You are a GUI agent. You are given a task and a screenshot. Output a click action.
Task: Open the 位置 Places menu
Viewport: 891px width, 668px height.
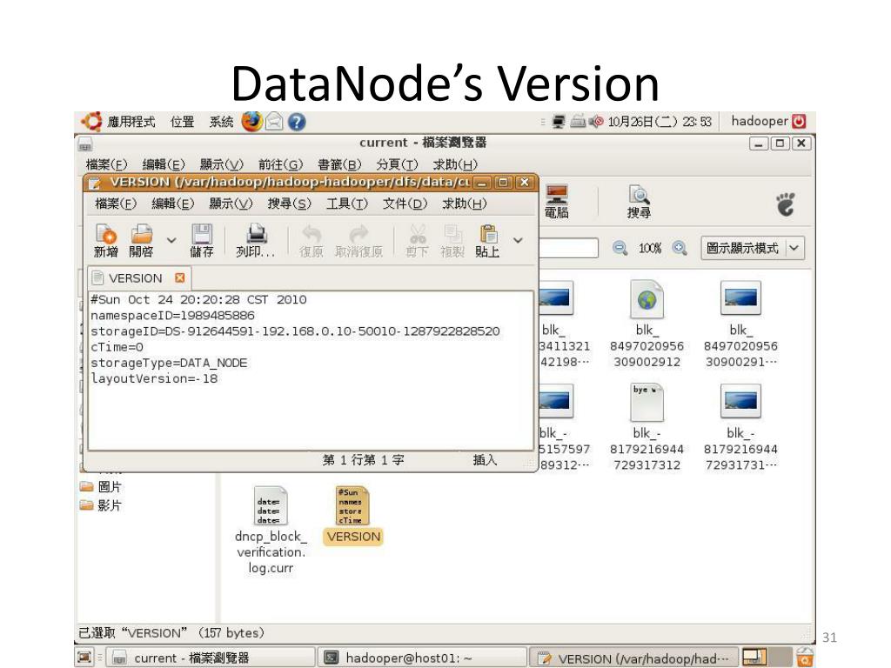[182, 122]
